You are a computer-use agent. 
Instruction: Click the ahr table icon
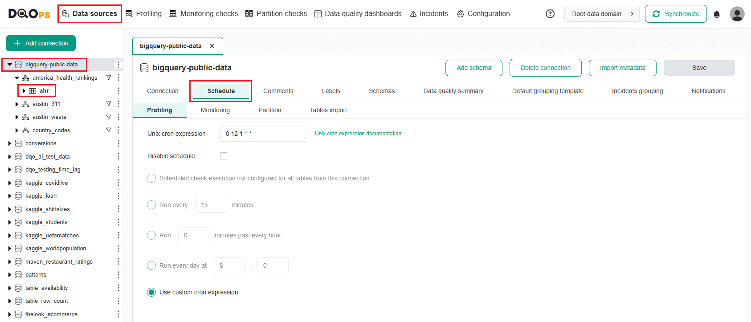pyautogui.click(x=33, y=91)
